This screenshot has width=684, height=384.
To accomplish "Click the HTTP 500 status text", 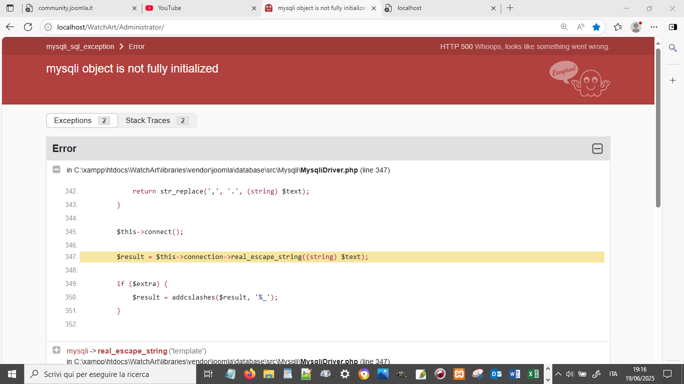I will tap(456, 46).
